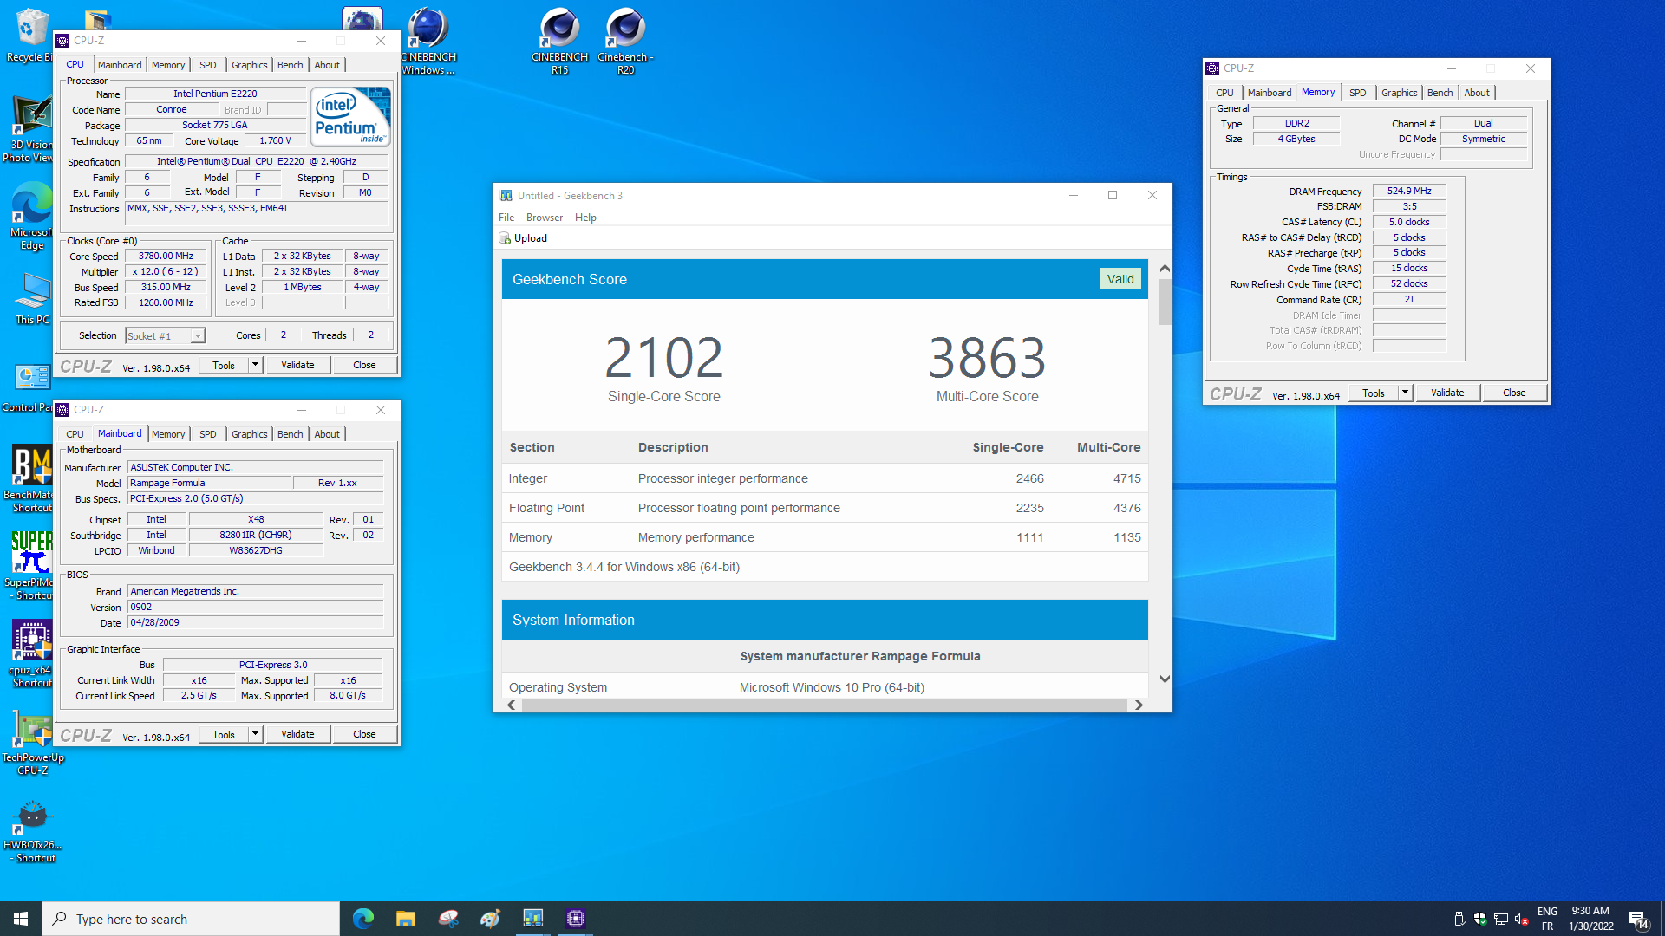Click the Multi-Core Score 3863

(987, 357)
